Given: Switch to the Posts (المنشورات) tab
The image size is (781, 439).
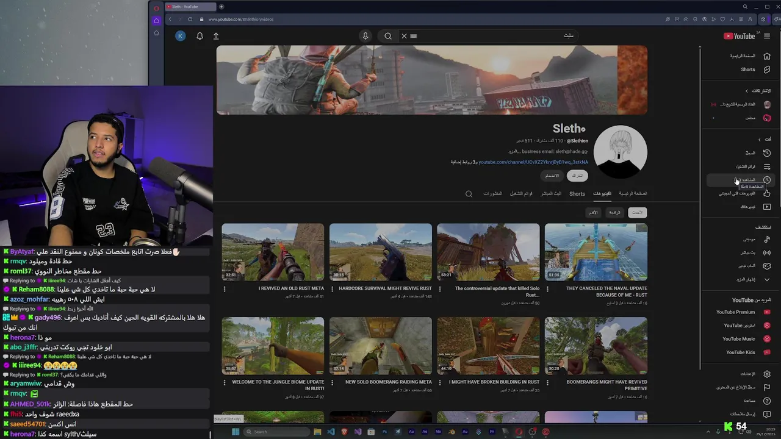Looking at the screenshot, I should [x=493, y=194].
